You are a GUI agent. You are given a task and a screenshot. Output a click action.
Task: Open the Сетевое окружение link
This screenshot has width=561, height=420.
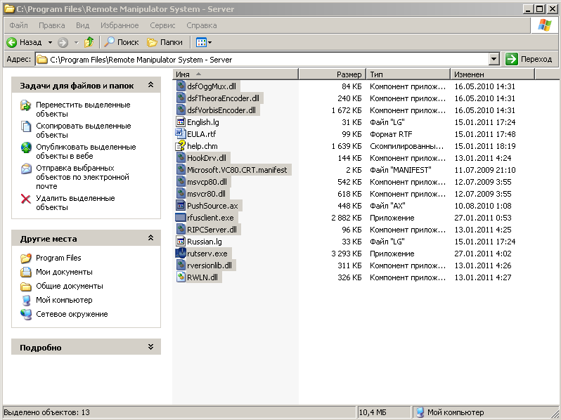72,314
